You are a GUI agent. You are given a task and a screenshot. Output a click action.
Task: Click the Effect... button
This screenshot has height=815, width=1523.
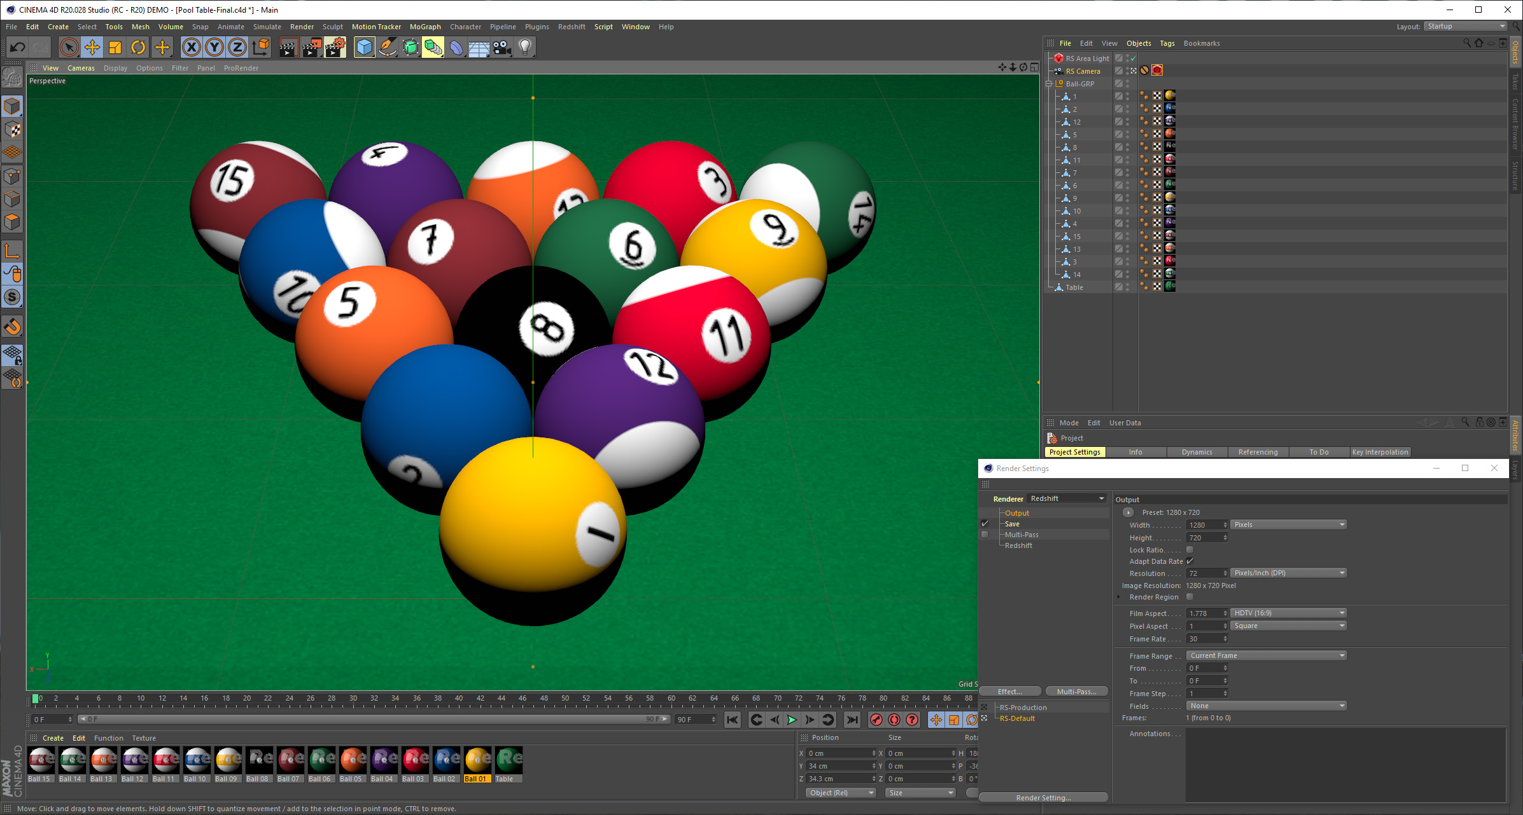click(x=1010, y=692)
